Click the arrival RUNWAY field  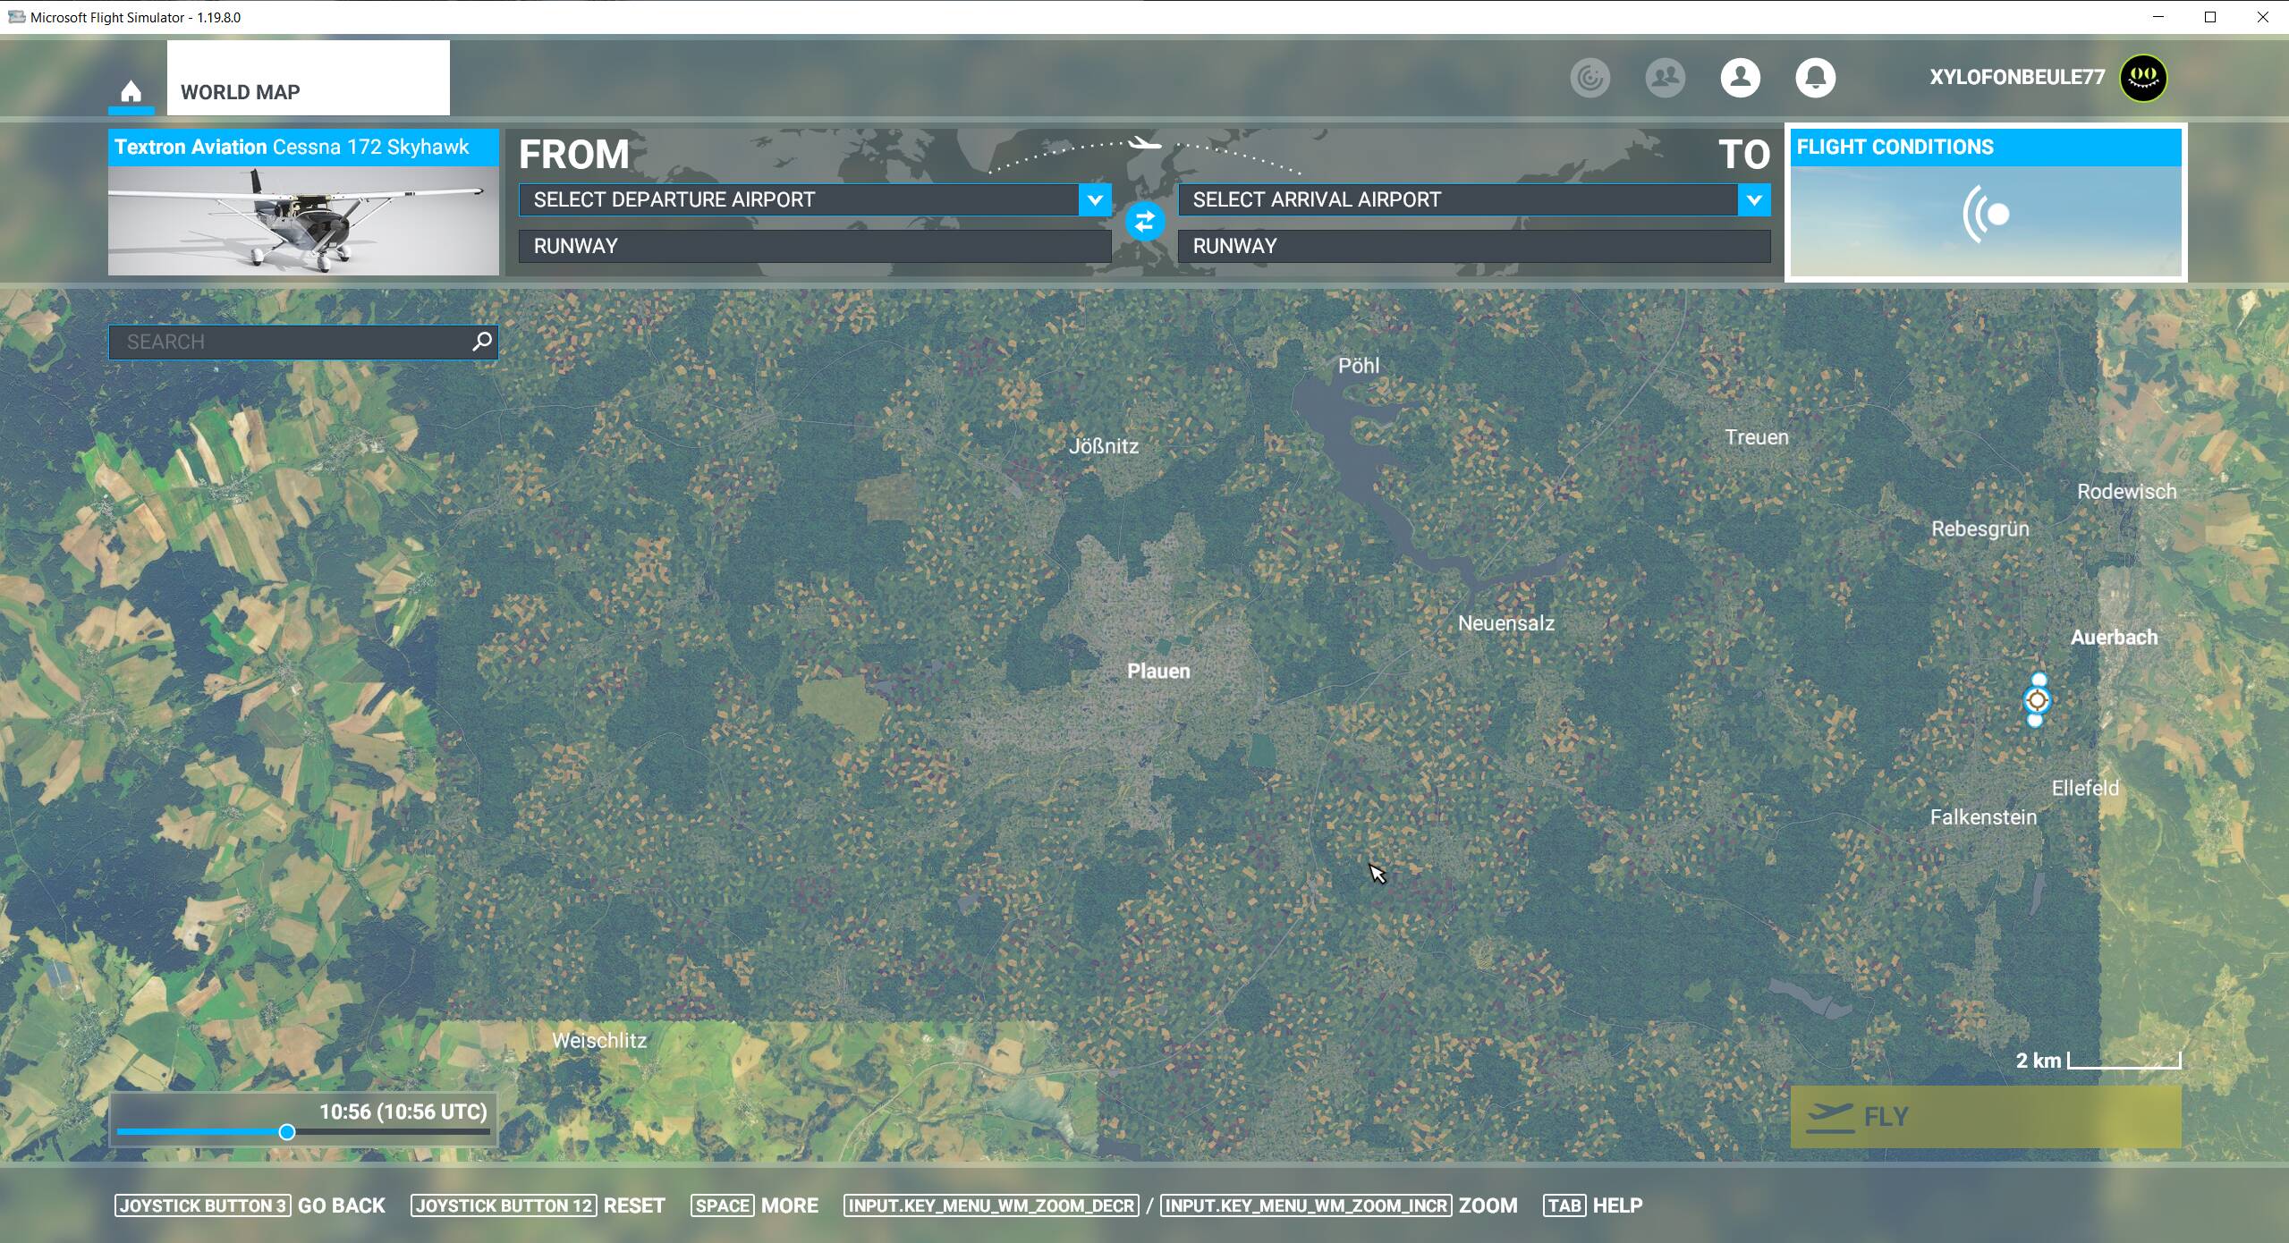point(1474,246)
